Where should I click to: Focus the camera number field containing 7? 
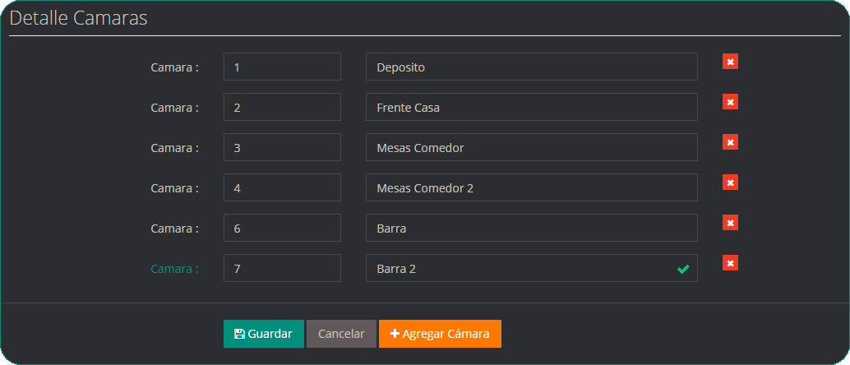tap(282, 269)
